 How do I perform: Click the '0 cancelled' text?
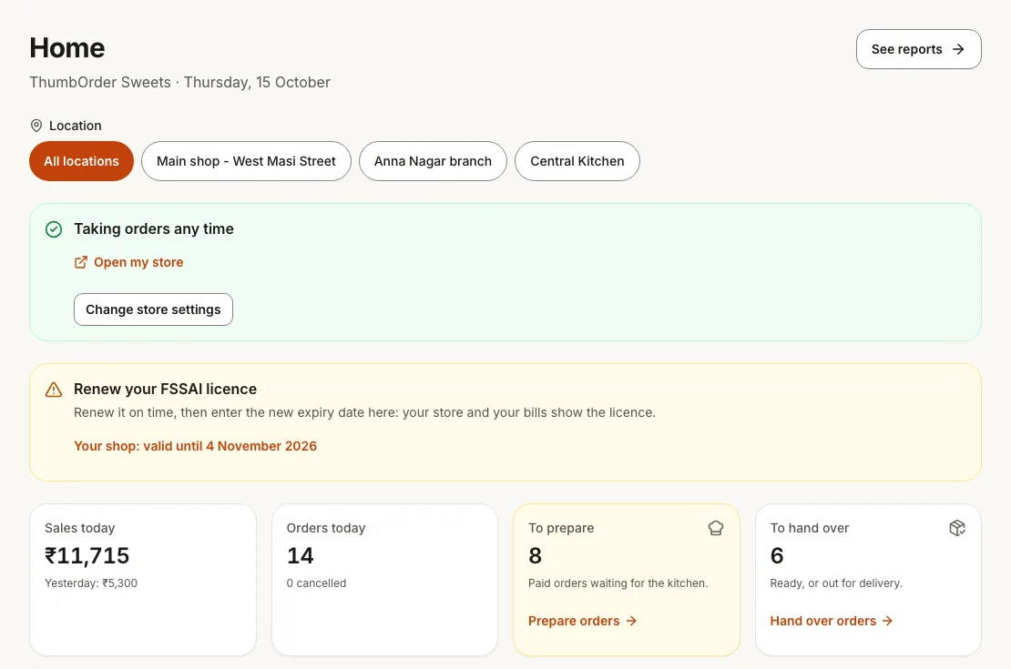(317, 583)
